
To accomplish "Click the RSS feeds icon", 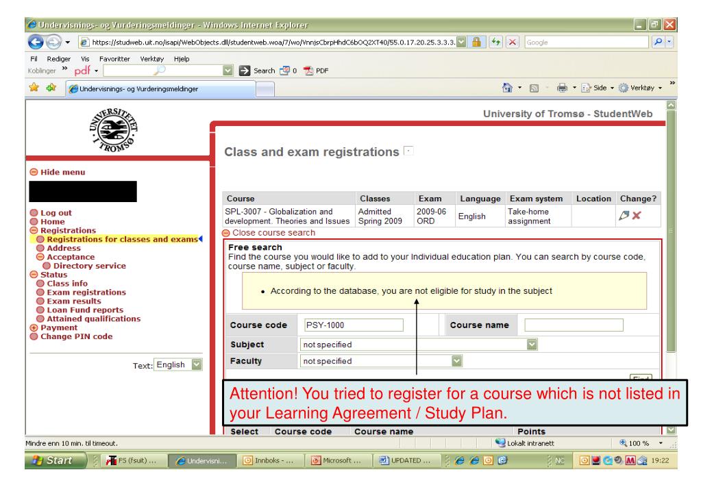I will (x=534, y=88).
